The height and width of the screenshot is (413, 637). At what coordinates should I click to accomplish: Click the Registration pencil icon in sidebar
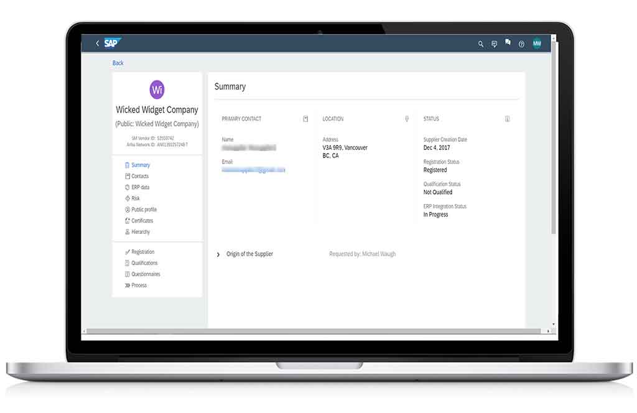128,252
